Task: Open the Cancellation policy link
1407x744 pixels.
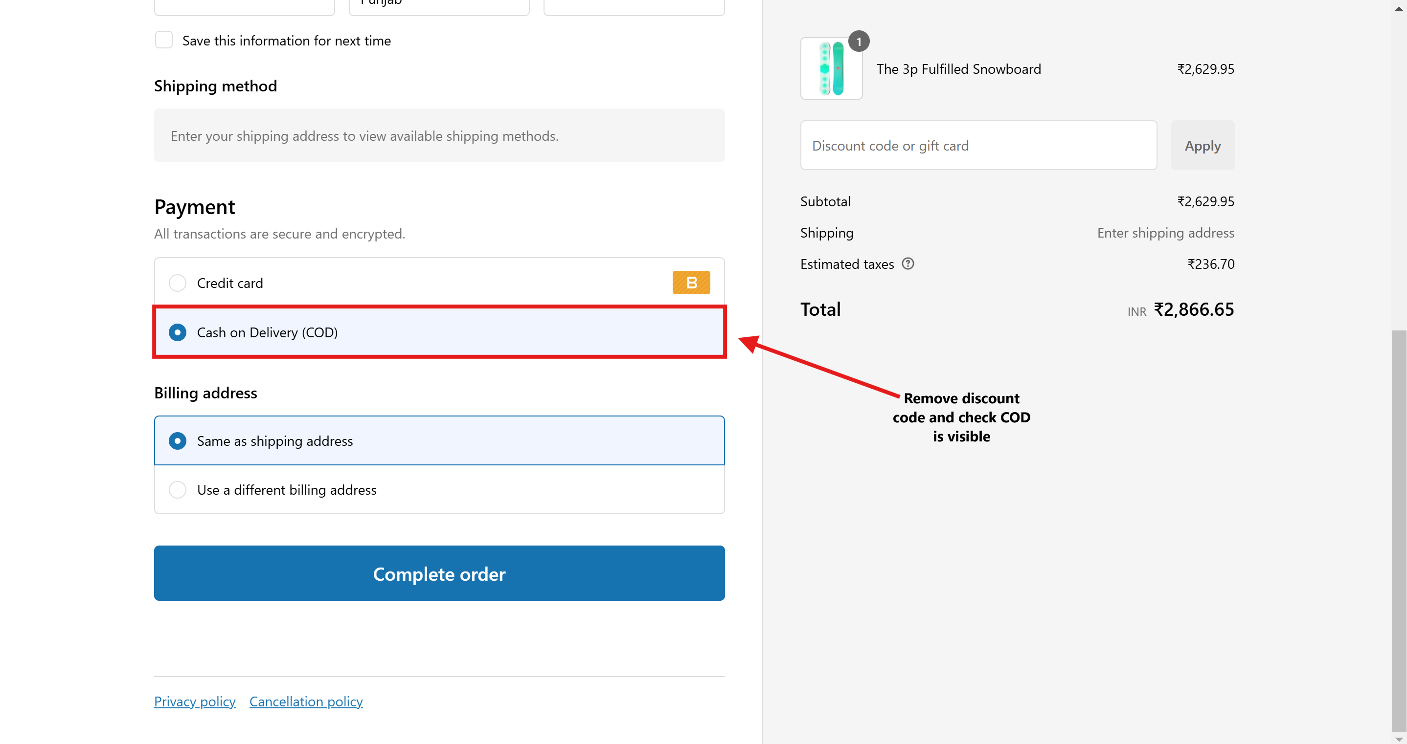Action: [x=306, y=701]
